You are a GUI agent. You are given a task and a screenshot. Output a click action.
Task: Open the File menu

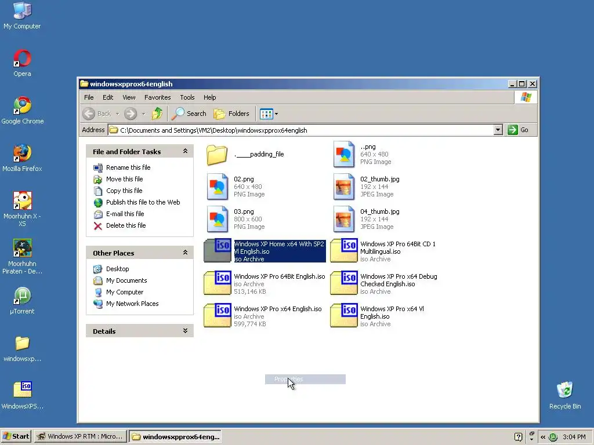tap(89, 97)
